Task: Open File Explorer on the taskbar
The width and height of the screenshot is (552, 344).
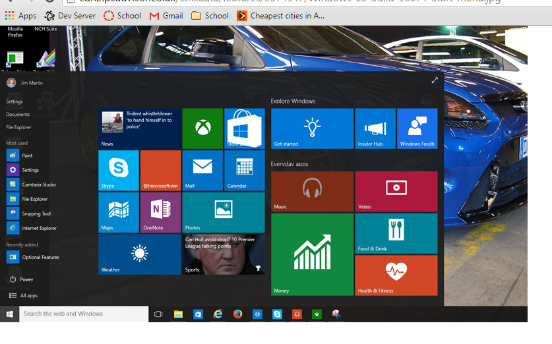Action: [178, 314]
